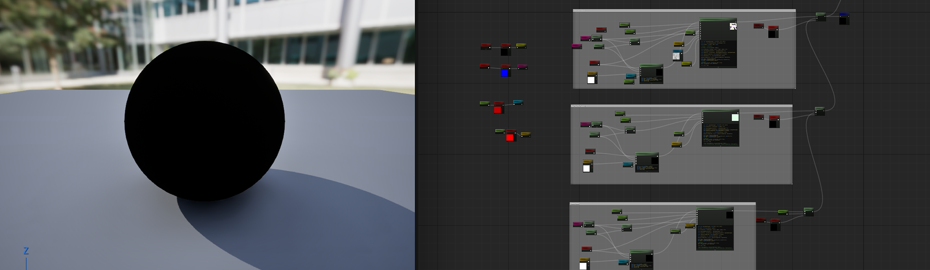The image size is (930, 270).
Task: Select magenta node on top comment's left edge
Action: pos(576,47)
